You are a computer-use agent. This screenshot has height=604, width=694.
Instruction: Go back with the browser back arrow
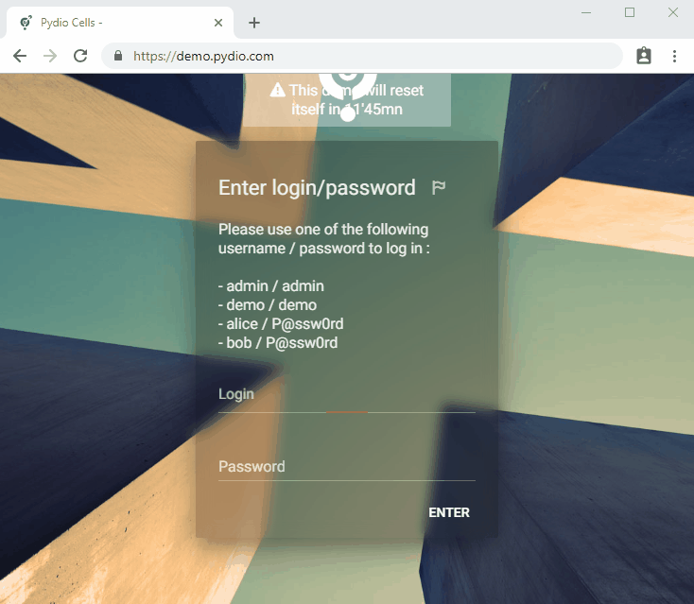click(x=20, y=56)
